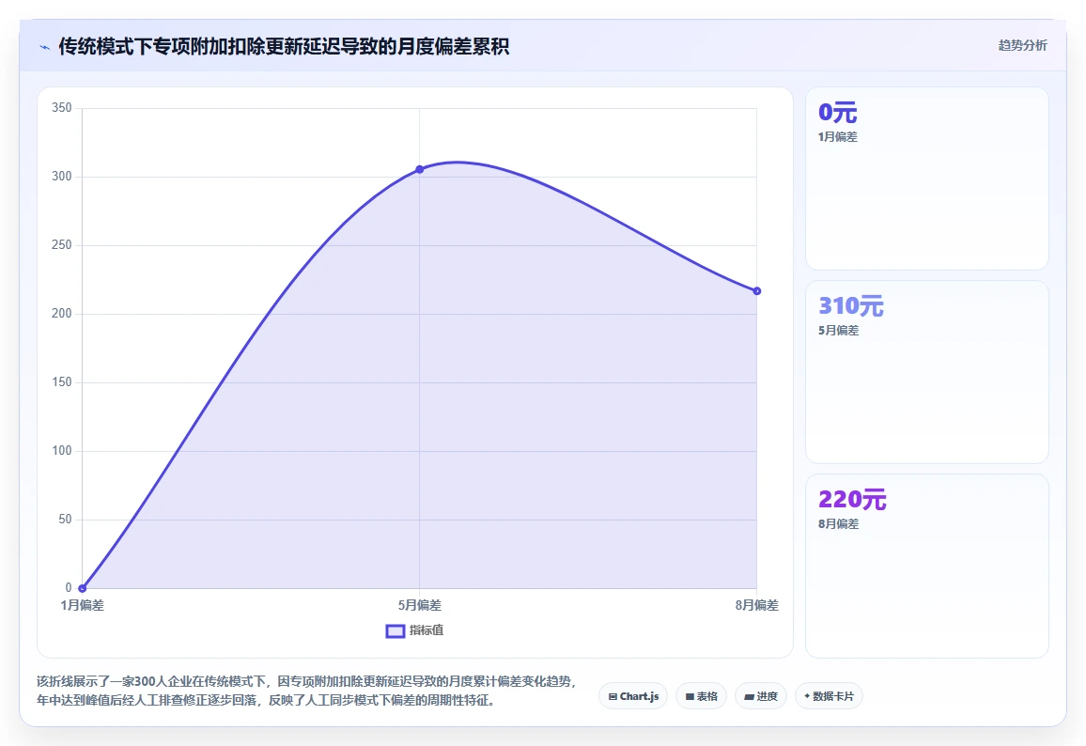Click the 数据卡片 tag
The height and width of the screenshot is (746, 1086).
click(x=829, y=696)
